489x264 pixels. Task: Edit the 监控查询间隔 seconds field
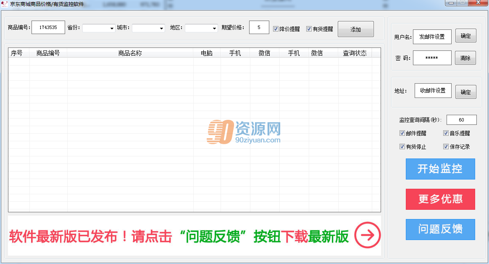(462, 120)
